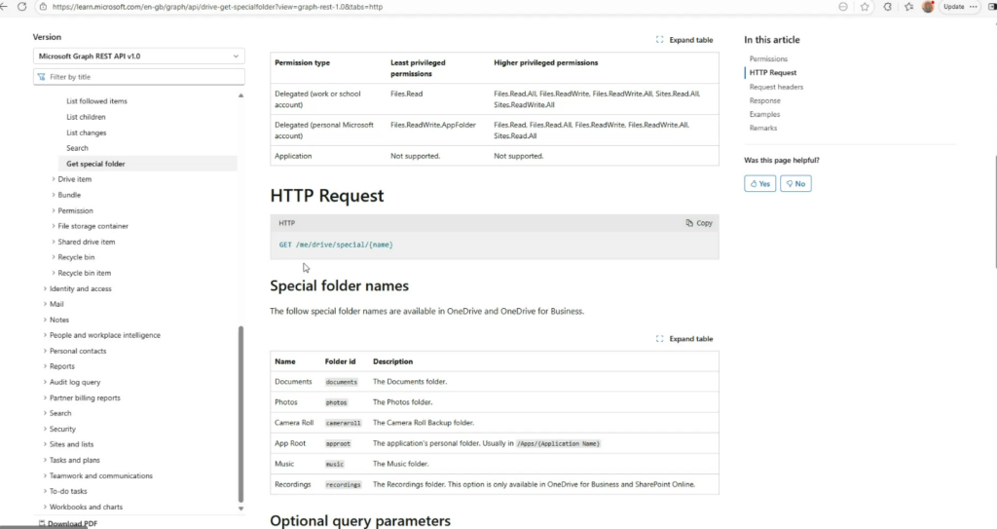Copy the HTTP request code
The image size is (997, 529).
(x=699, y=223)
